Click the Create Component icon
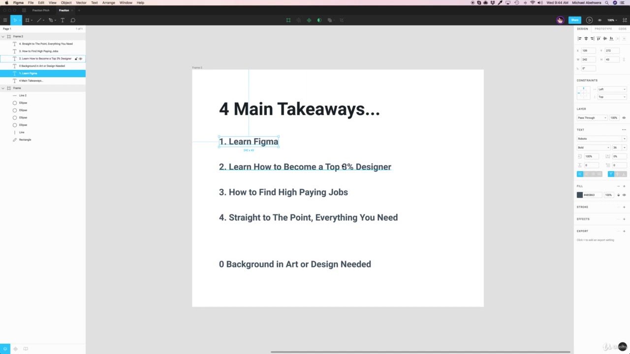Viewport: 630px width, 354px height. (309, 20)
